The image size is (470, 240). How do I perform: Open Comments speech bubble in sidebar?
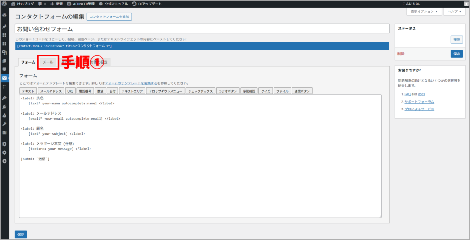[5, 70]
